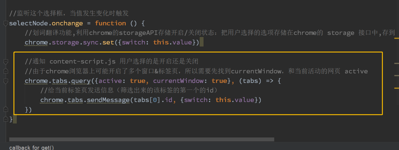Place the cursor on the onchange property
This screenshot has height=150, width=399.
click(67, 24)
